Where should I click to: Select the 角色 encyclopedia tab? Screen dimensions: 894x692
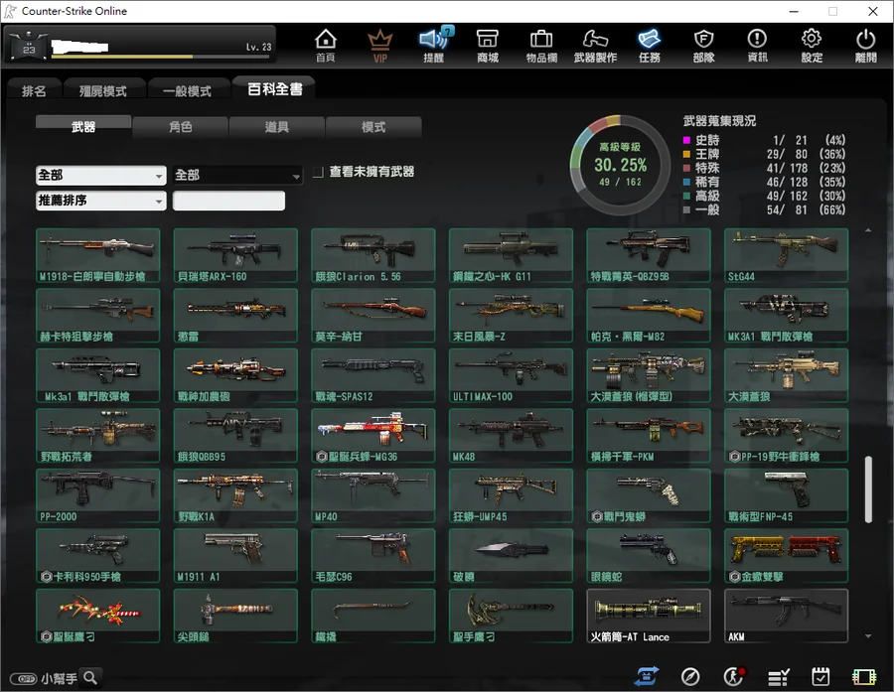coord(180,126)
